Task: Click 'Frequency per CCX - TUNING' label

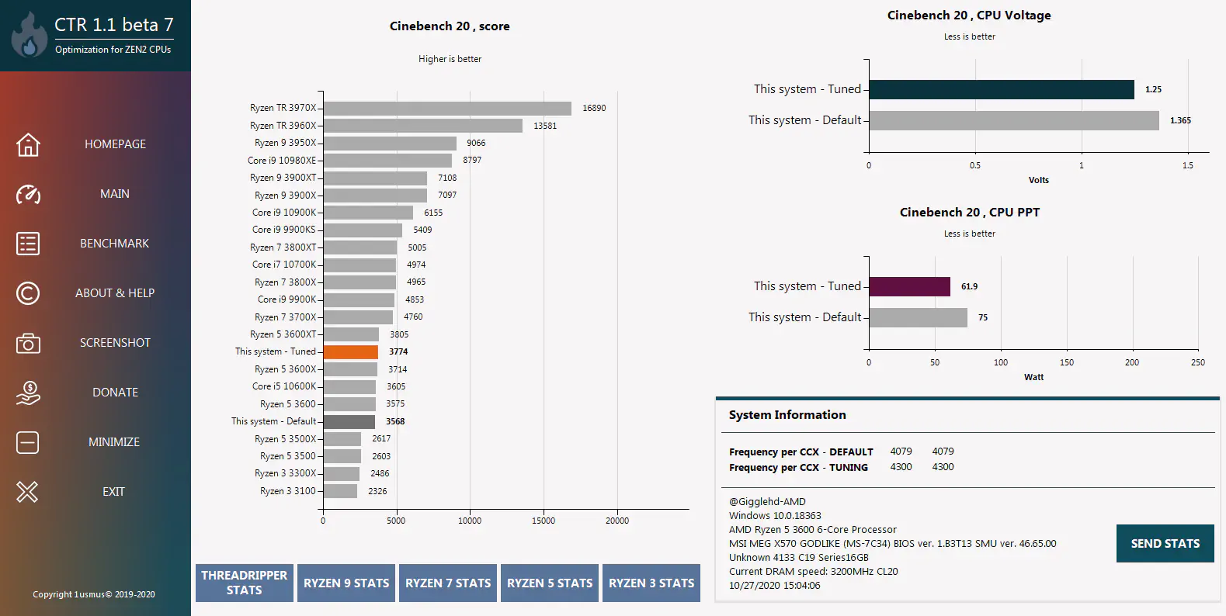Action: pyautogui.click(x=798, y=467)
